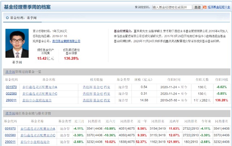Open 泰信鑫选灵活配置混合C in performance ranking table
Screen dimensions: 232x146
click(38, 135)
